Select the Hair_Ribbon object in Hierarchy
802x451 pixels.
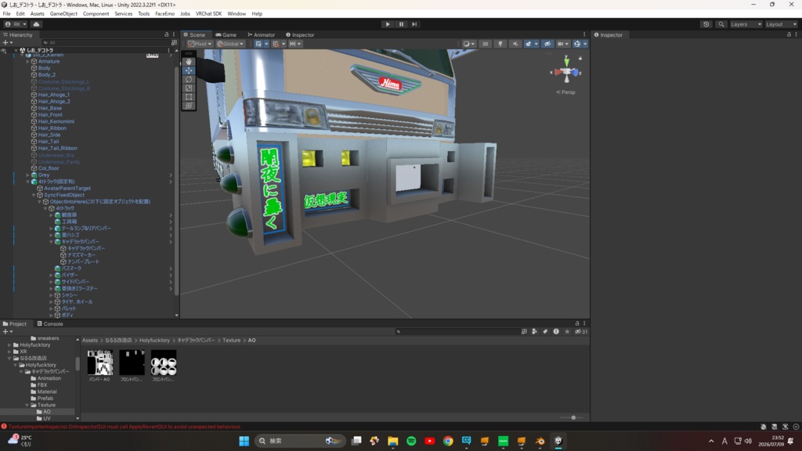52,128
